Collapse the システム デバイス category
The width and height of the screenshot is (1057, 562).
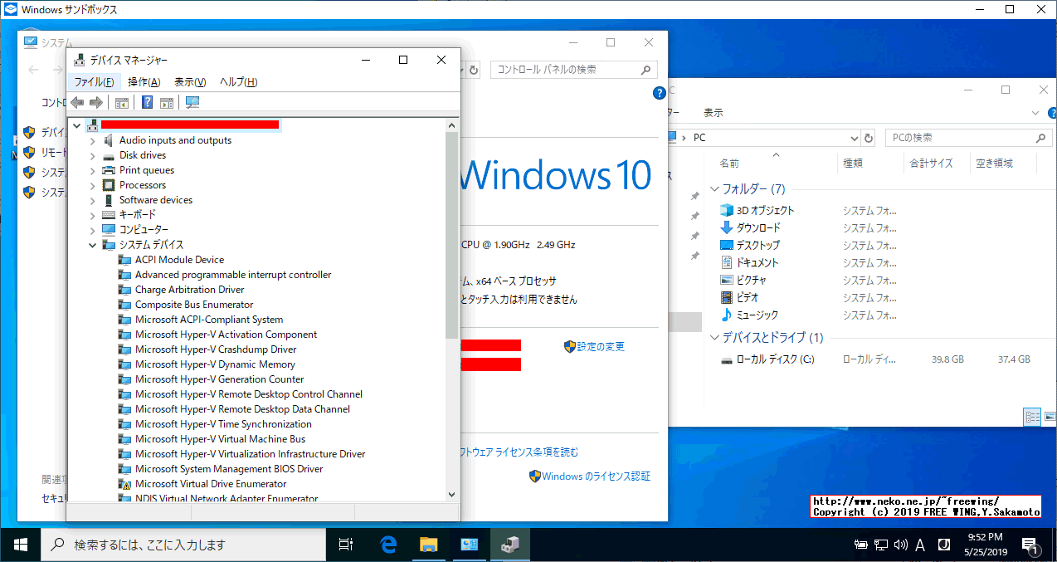pyautogui.click(x=92, y=244)
